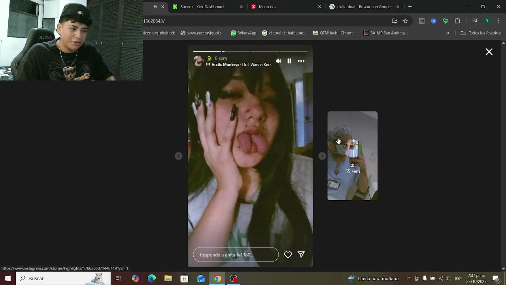Share the story with the paper-plane icon
The height and width of the screenshot is (285, 506).
301,255
